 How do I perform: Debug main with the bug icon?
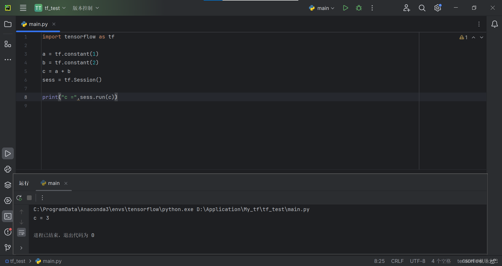(359, 8)
